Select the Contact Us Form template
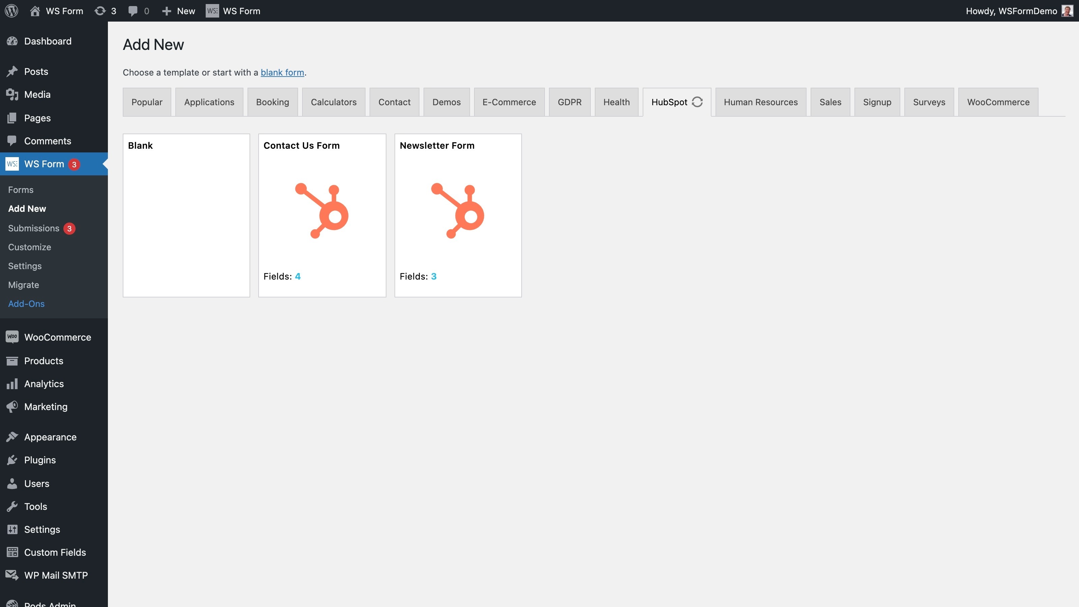1079x607 pixels. 322,215
